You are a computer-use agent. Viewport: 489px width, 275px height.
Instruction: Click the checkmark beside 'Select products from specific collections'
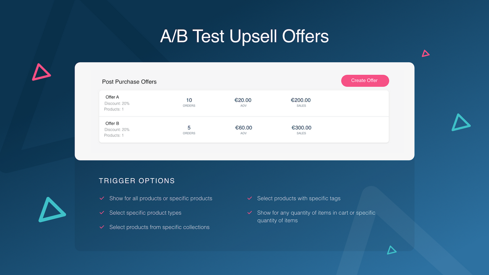click(102, 227)
